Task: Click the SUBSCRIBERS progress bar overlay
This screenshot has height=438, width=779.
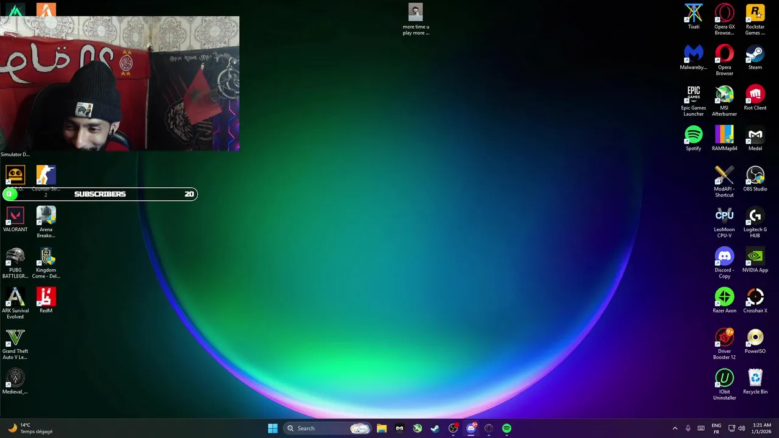Action: click(x=100, y=194)
